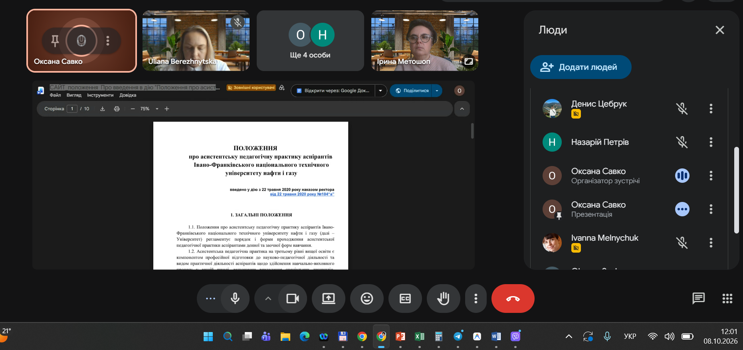This screenshot has width=743, height=350.
Task: Click Відкрити через: Google Док button
Action: point(333,91)
